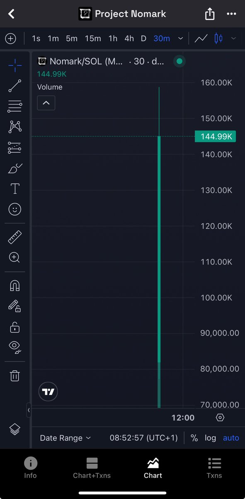Delete drawings with the trash icon
The width and height of the screenshot is (245, 499).
(x=15, y=376)
